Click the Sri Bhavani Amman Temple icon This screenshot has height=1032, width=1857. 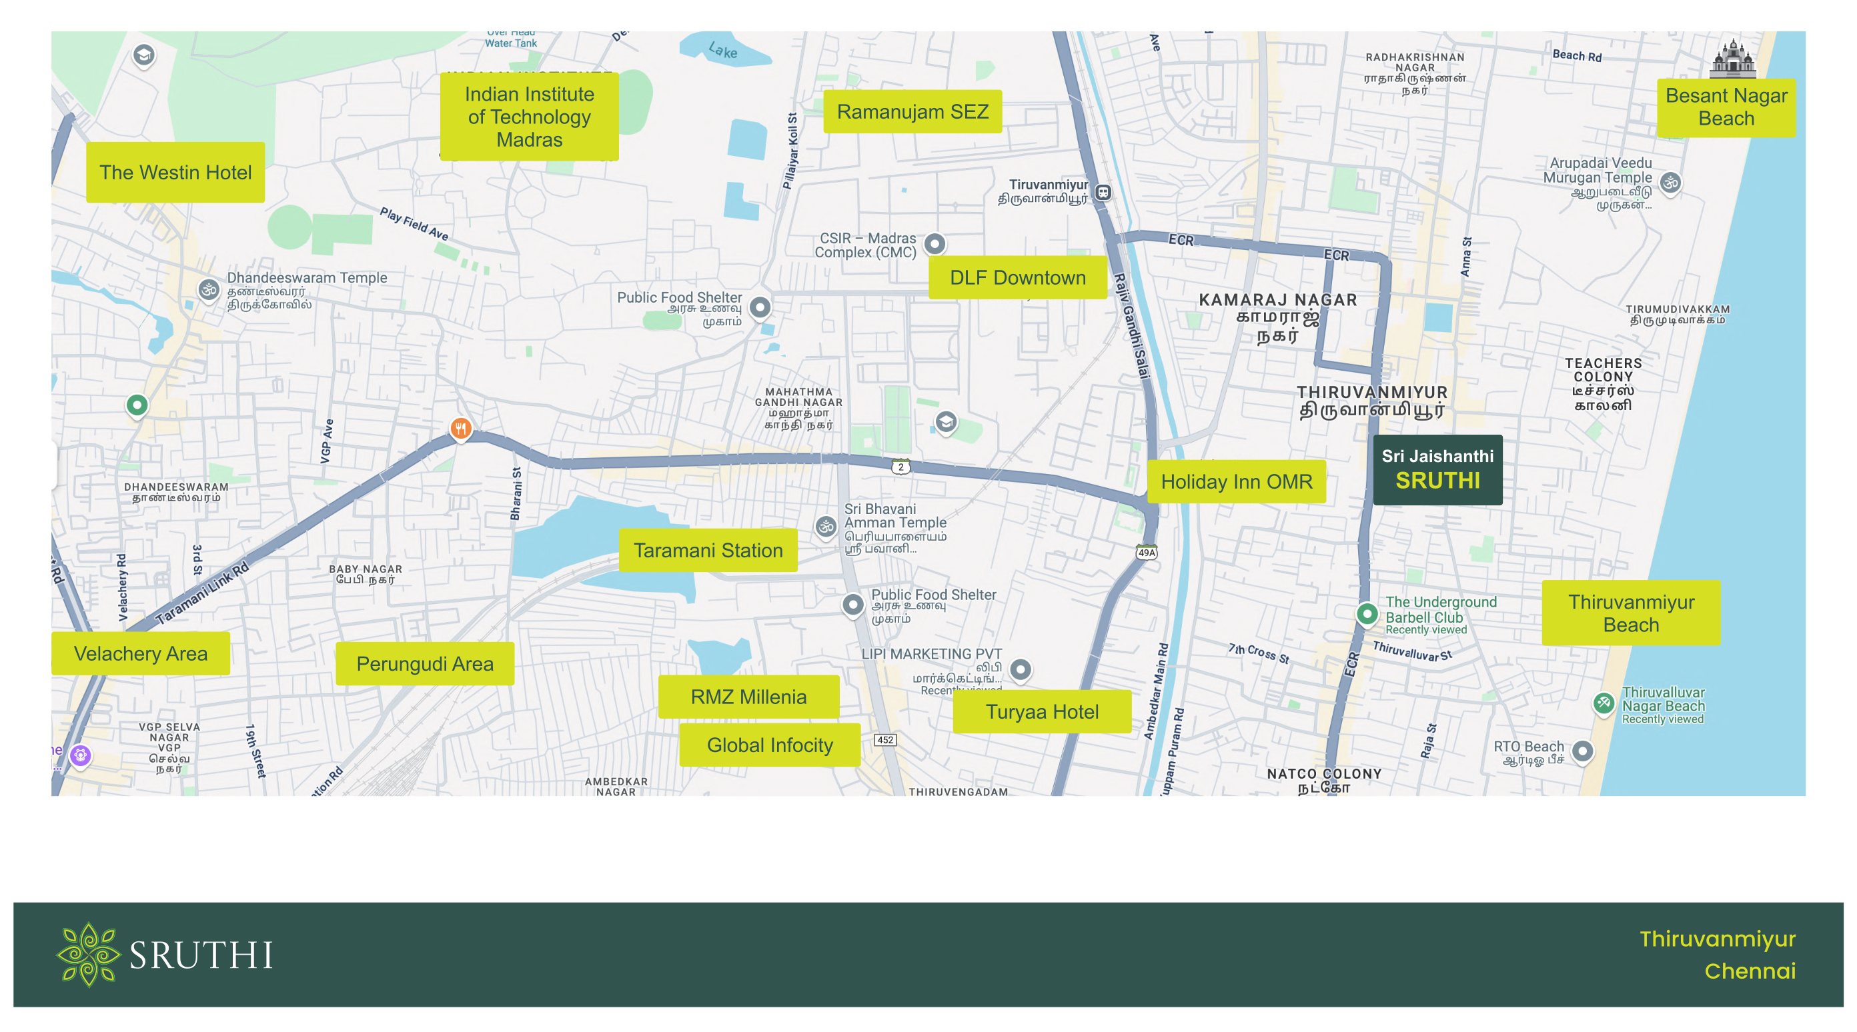826,527
